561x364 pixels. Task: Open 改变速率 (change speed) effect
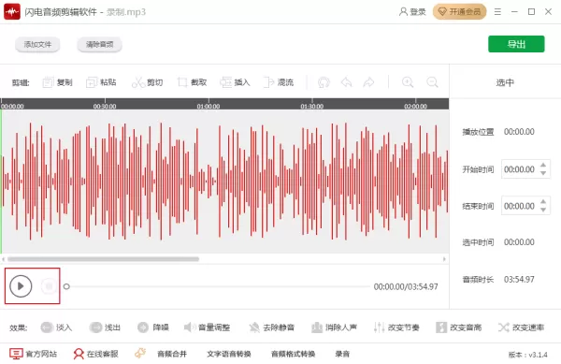click(521, 328)
